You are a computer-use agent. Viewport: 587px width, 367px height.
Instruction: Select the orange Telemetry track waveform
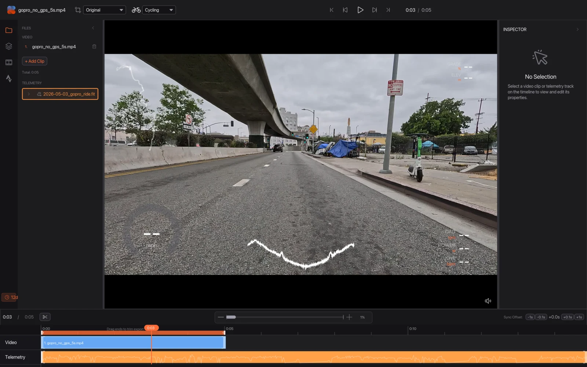[x=314, y=357]
